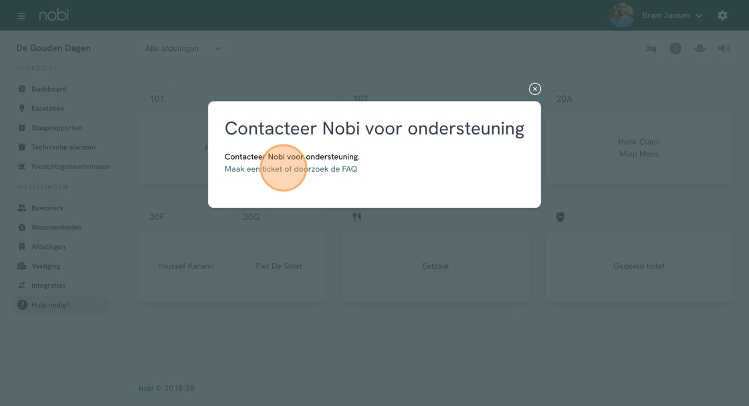749x406 pixels.
Task: Open Escalaties in the sidebar
Action: [x=47, y=108]
